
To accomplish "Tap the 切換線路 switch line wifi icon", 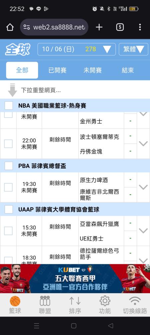I will 135,301.
